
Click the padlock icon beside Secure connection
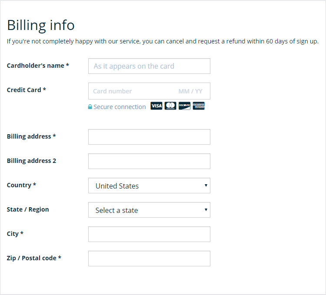tap(90, 107)
